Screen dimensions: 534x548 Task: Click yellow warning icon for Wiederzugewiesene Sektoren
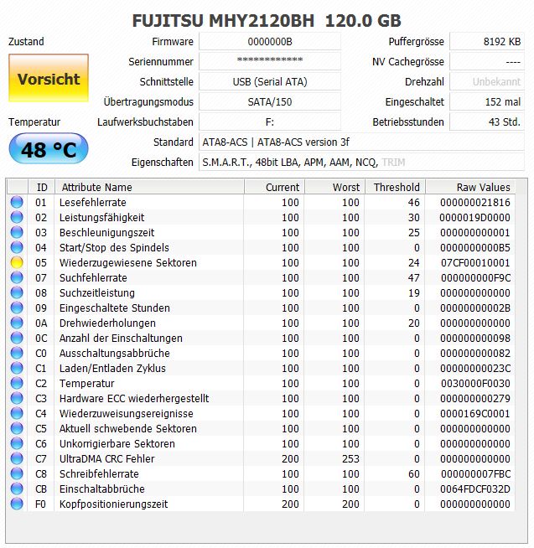tap(17, 262)
